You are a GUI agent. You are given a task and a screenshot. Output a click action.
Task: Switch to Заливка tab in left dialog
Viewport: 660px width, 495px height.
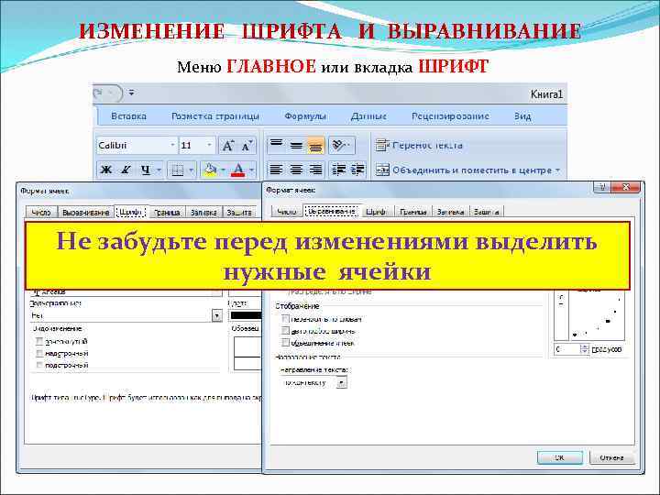pos(203,213)
